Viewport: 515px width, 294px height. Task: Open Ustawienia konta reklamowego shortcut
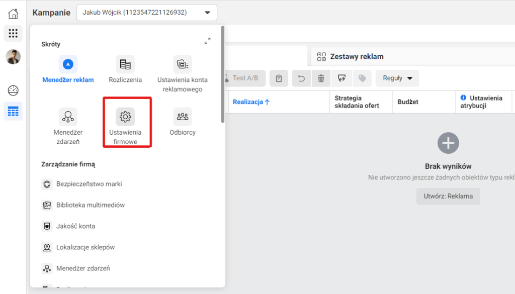tap(182, 74)
